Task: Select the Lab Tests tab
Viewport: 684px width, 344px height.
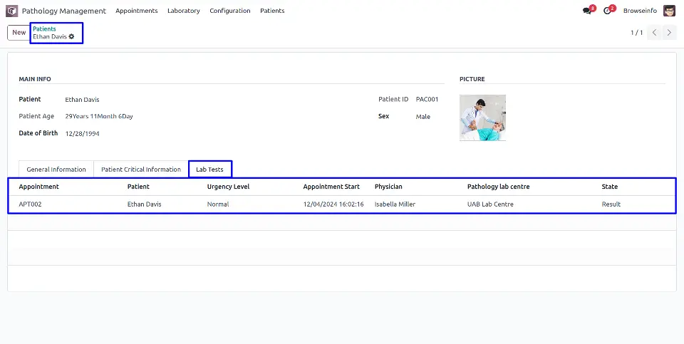Action: [x=209, y=170]
